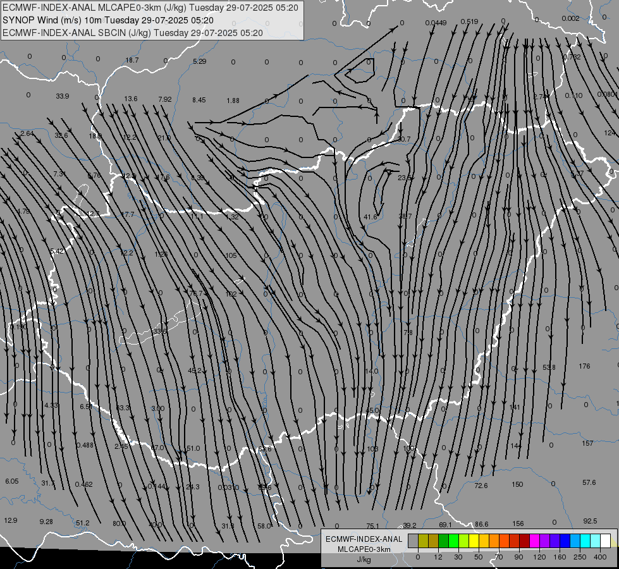
Task: Select map value 69.1
Action: tap(445, 524)
